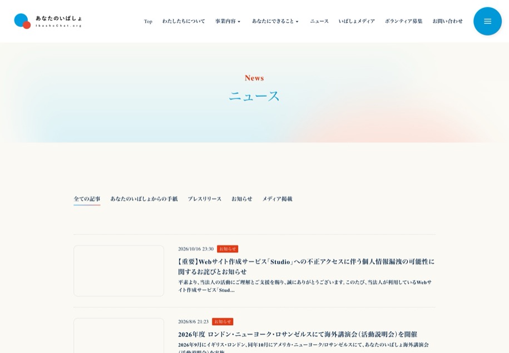Screen dimensions: 509x353
Task: Open わたしたちについて navigation link
Action: pyautogui.click(x=184, y=21)
